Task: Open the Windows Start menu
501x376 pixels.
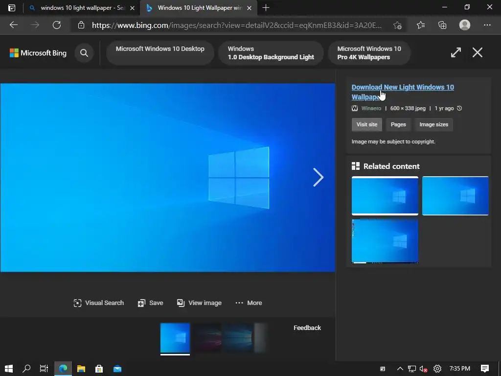Action: pyautogui.click(x=9, y=369)
